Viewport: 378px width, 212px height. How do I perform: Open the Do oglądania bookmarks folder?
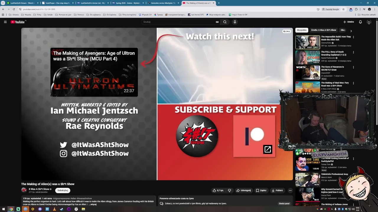tap(94, 14)
